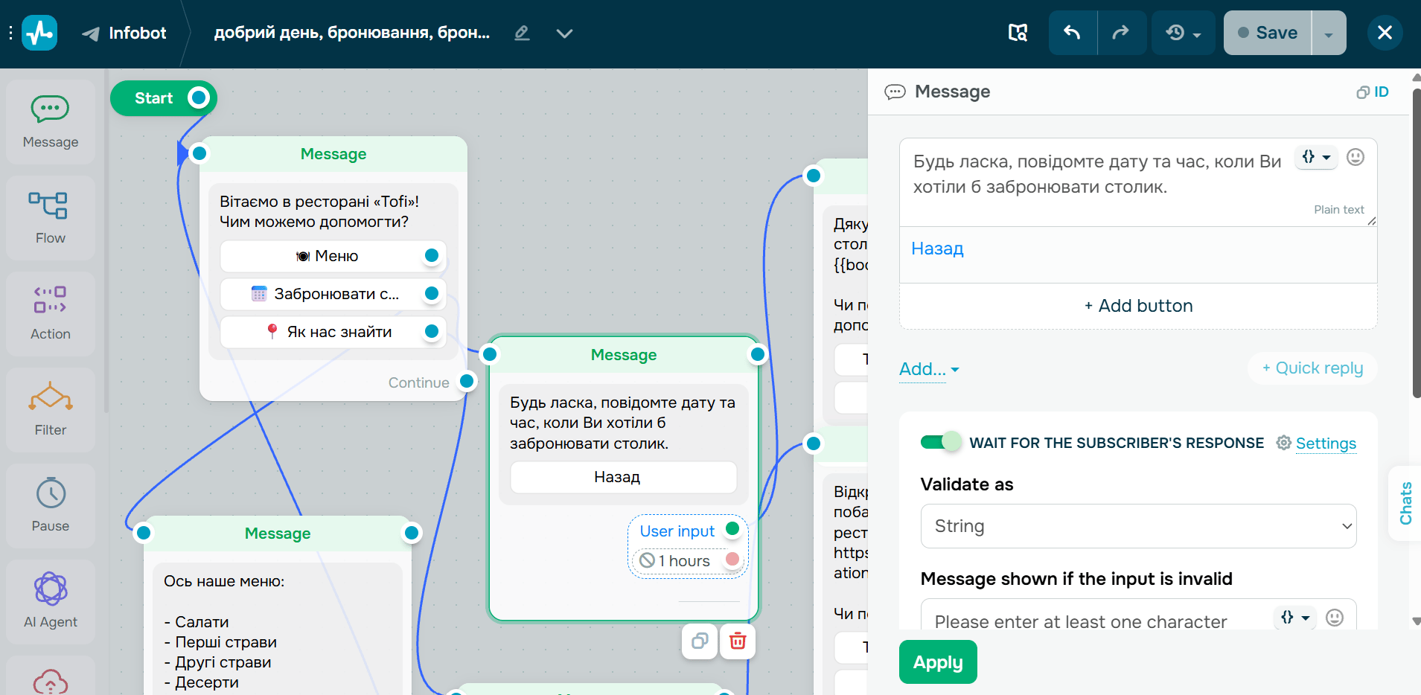Add a Quick reply
This screenshot has height=695, width=1421.
[x=1312, y=368]
